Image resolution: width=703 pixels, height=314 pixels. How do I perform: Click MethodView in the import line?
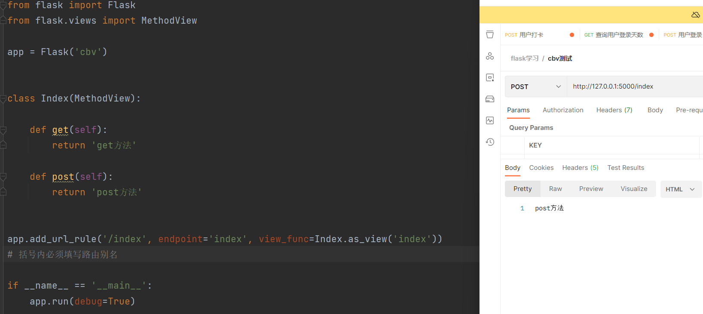(169, 21)
